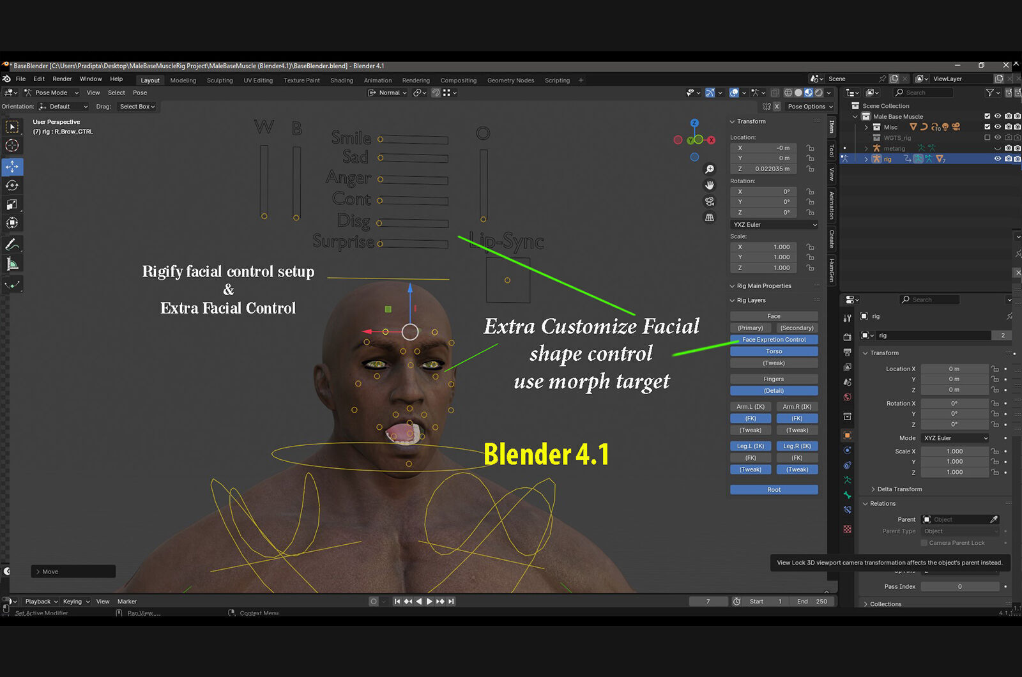
Task: Click the Root rig layer button
Action: point(774,490)
